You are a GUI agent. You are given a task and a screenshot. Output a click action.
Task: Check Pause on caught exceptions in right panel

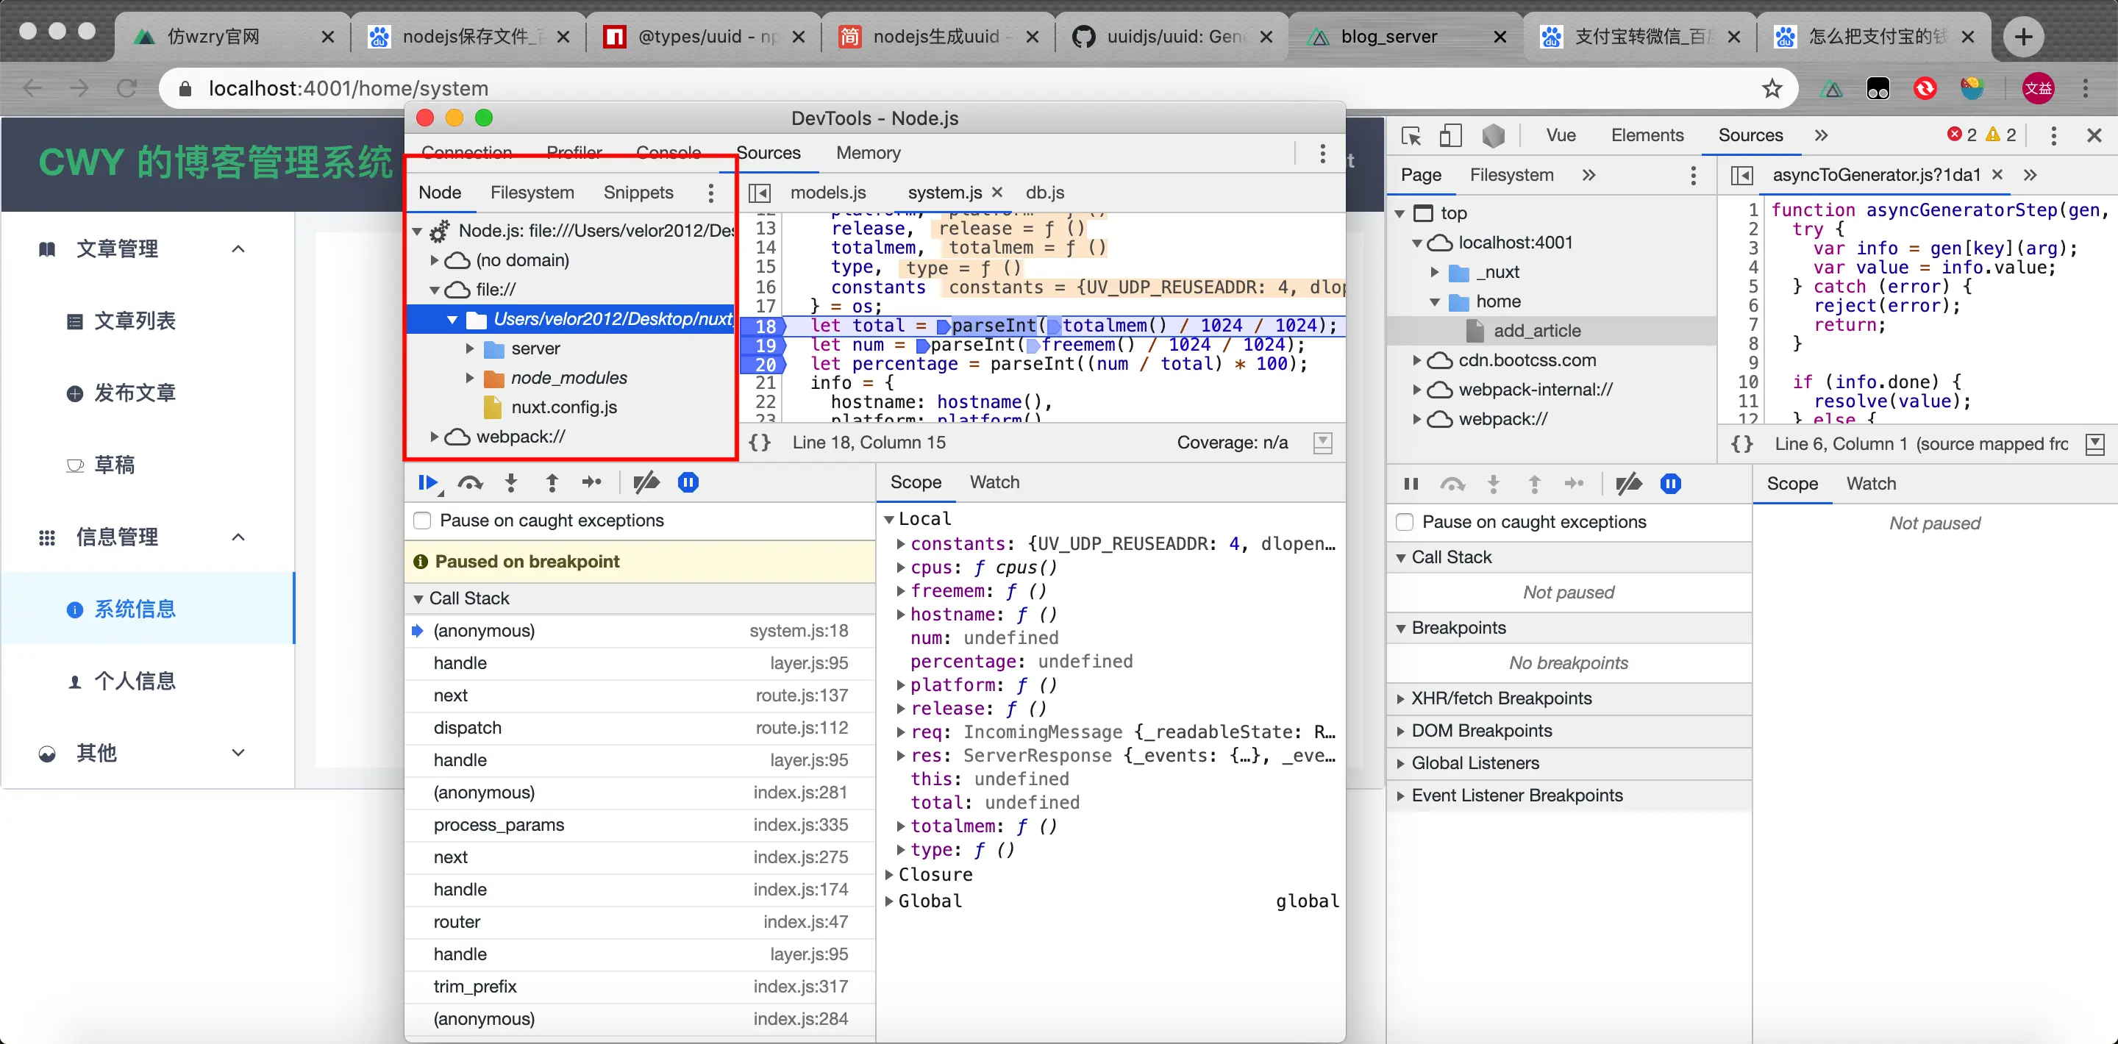point(1405,522)
